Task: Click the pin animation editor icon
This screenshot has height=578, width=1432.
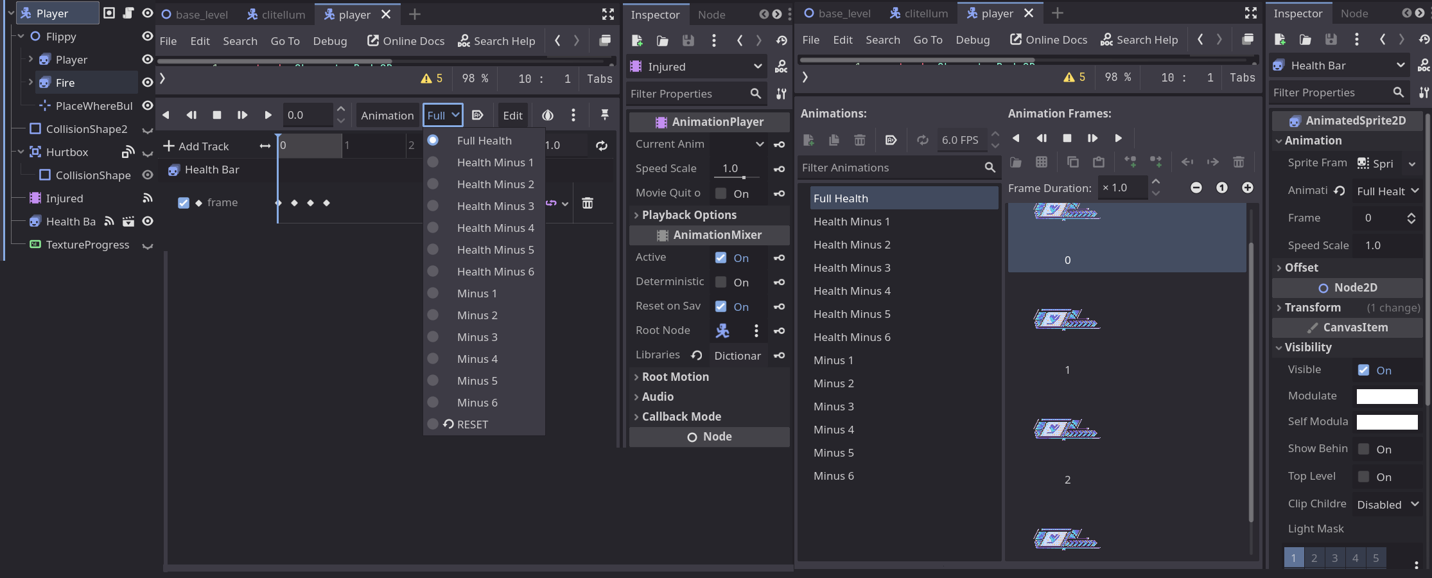Action: (604, 115)
